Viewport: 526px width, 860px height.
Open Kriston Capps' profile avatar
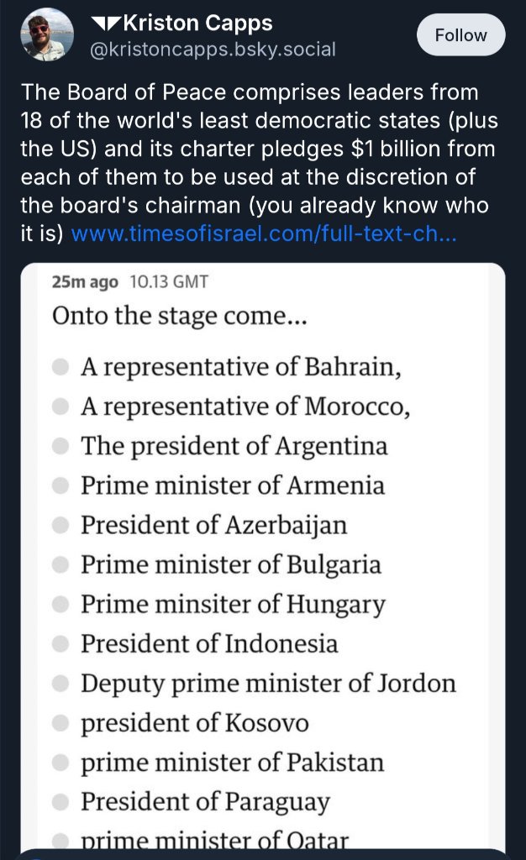pyautogui.click(x=48, y=34)
